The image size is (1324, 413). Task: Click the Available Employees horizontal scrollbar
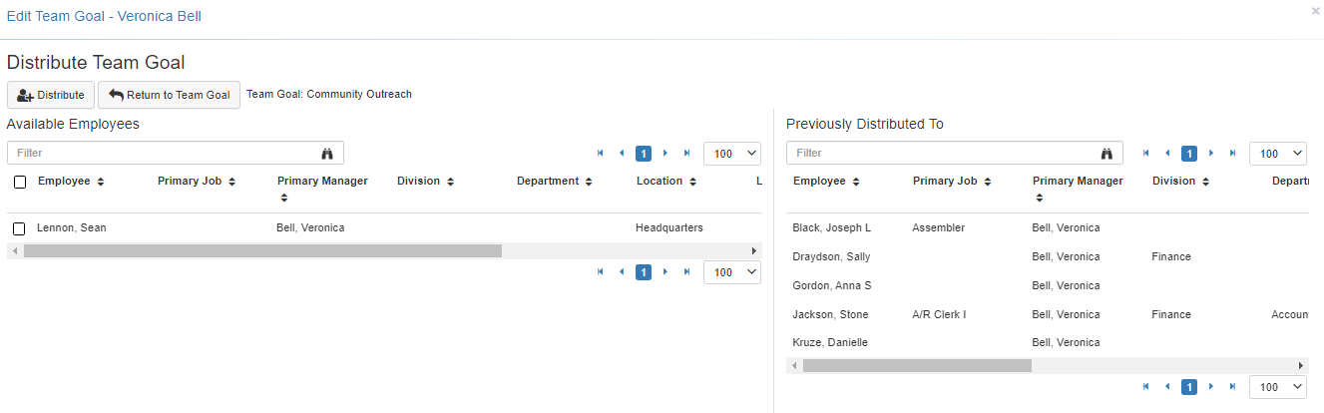[x=262, y=250]
